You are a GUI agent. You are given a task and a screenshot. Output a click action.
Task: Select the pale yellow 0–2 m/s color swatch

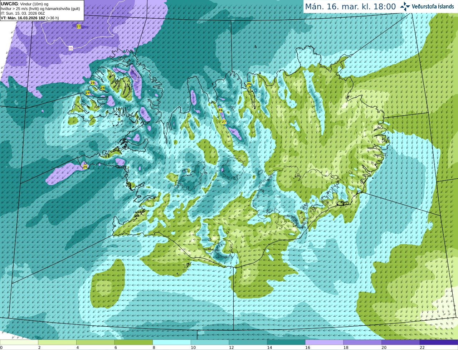tap(19, 342)
